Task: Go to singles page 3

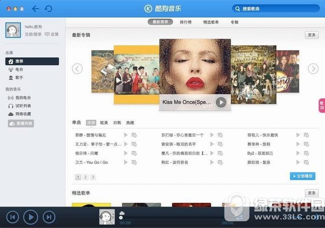Action: (93, 177)
